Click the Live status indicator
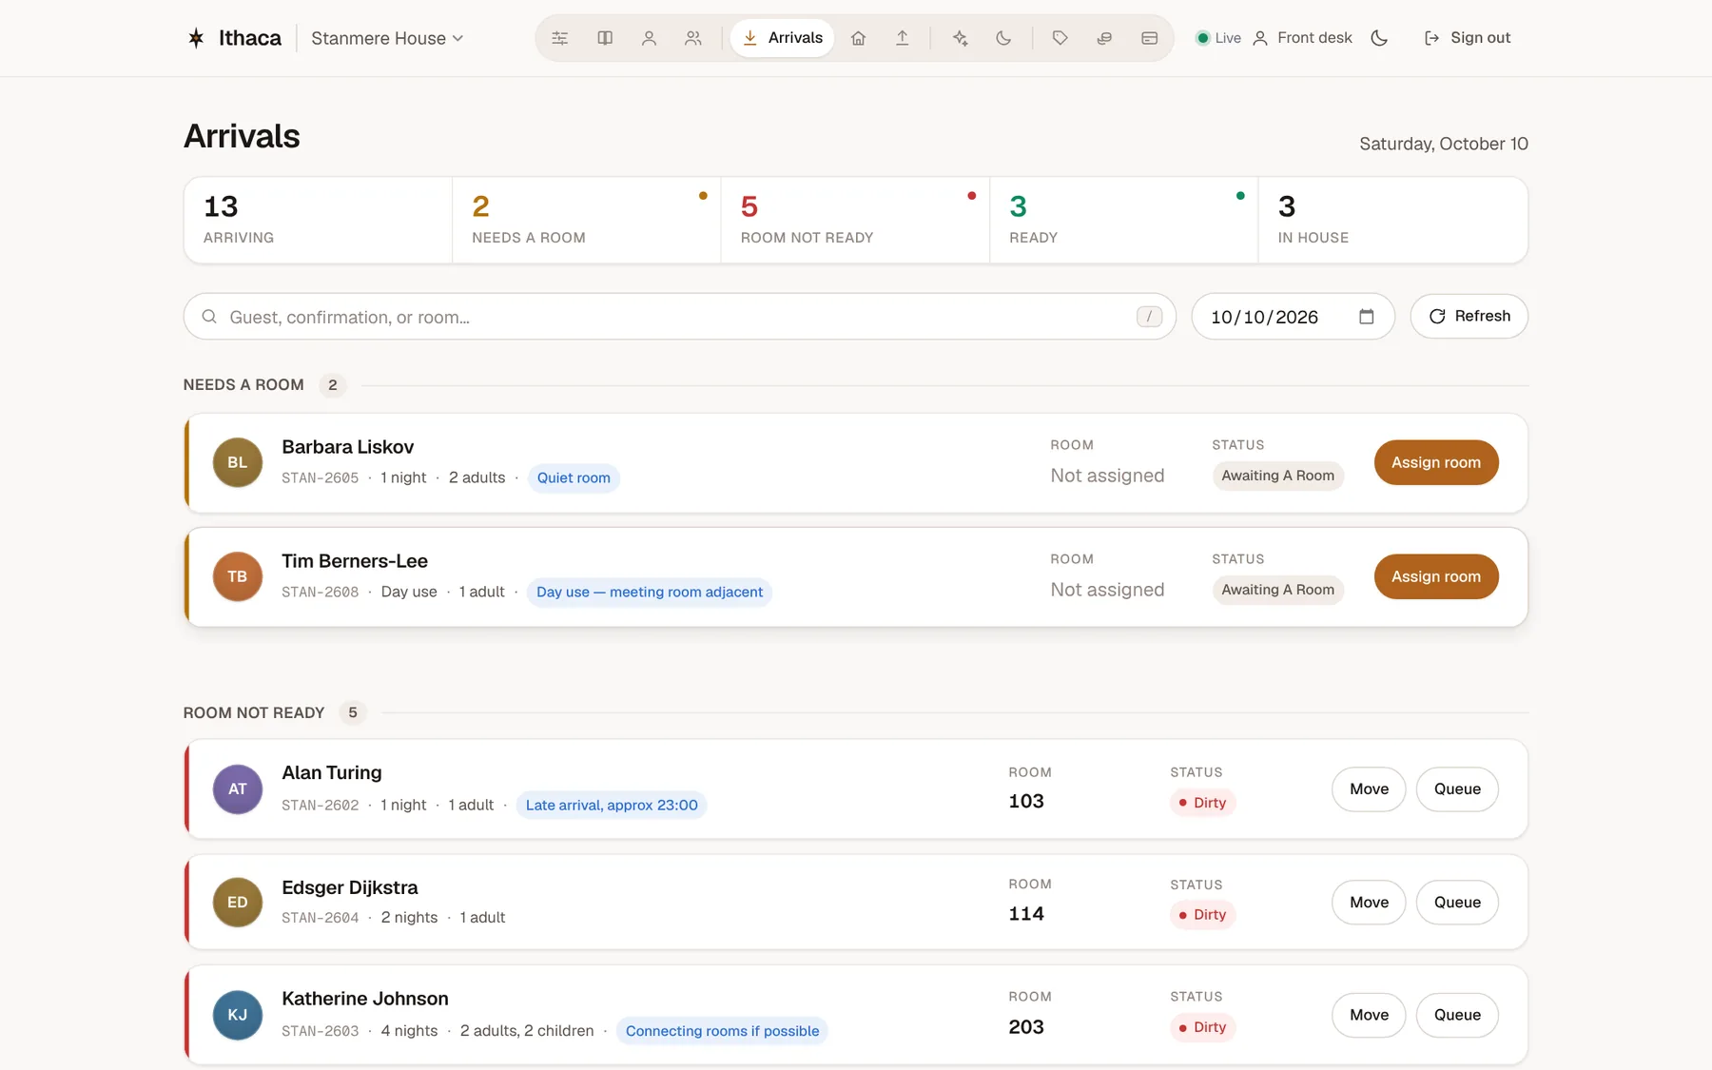The image size is (1712, 1070). (1218, 38)
